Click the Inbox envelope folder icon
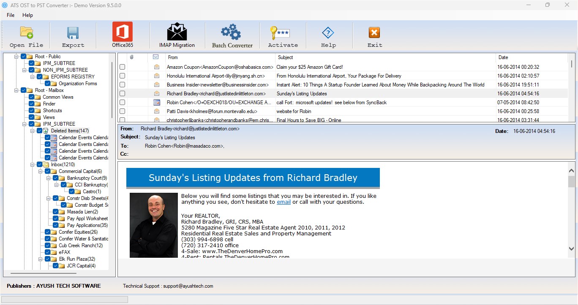The width and height of the screenshot is (578, 305). [46, 165]
